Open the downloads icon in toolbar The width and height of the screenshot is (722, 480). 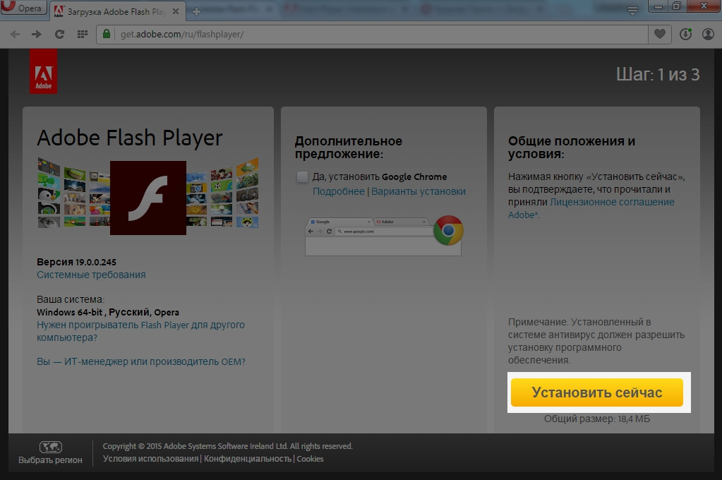coord(685,34)
